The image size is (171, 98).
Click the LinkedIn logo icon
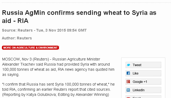click(128, 90)
